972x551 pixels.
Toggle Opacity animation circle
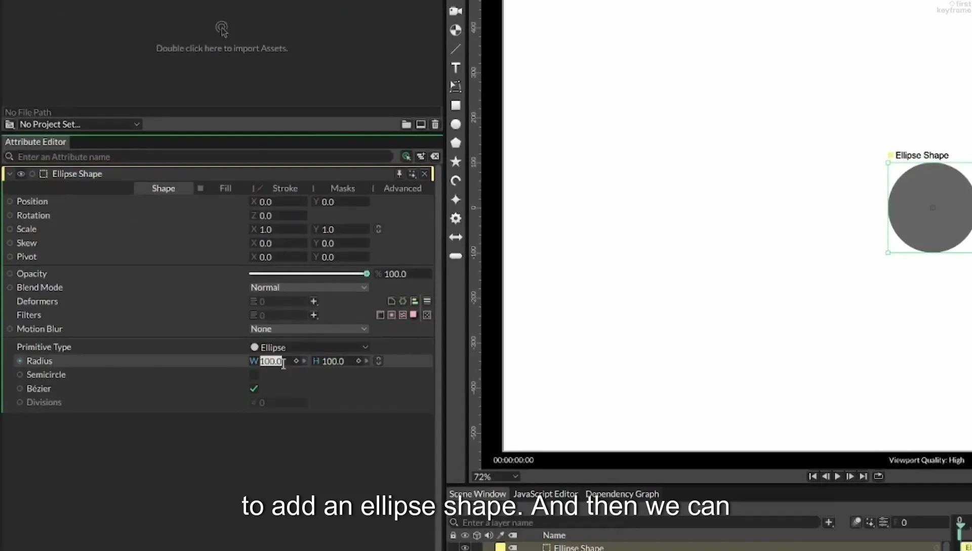click(10, 274)
